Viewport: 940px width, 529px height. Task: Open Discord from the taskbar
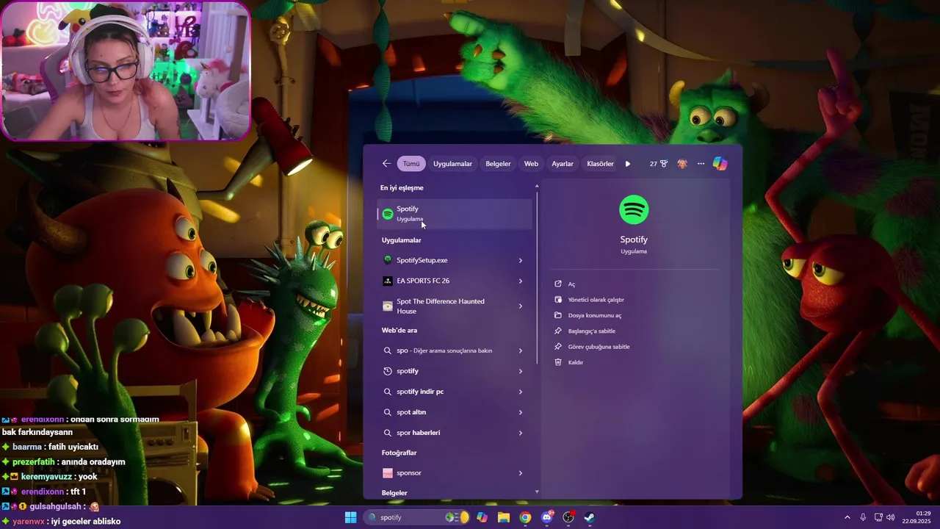546,517
